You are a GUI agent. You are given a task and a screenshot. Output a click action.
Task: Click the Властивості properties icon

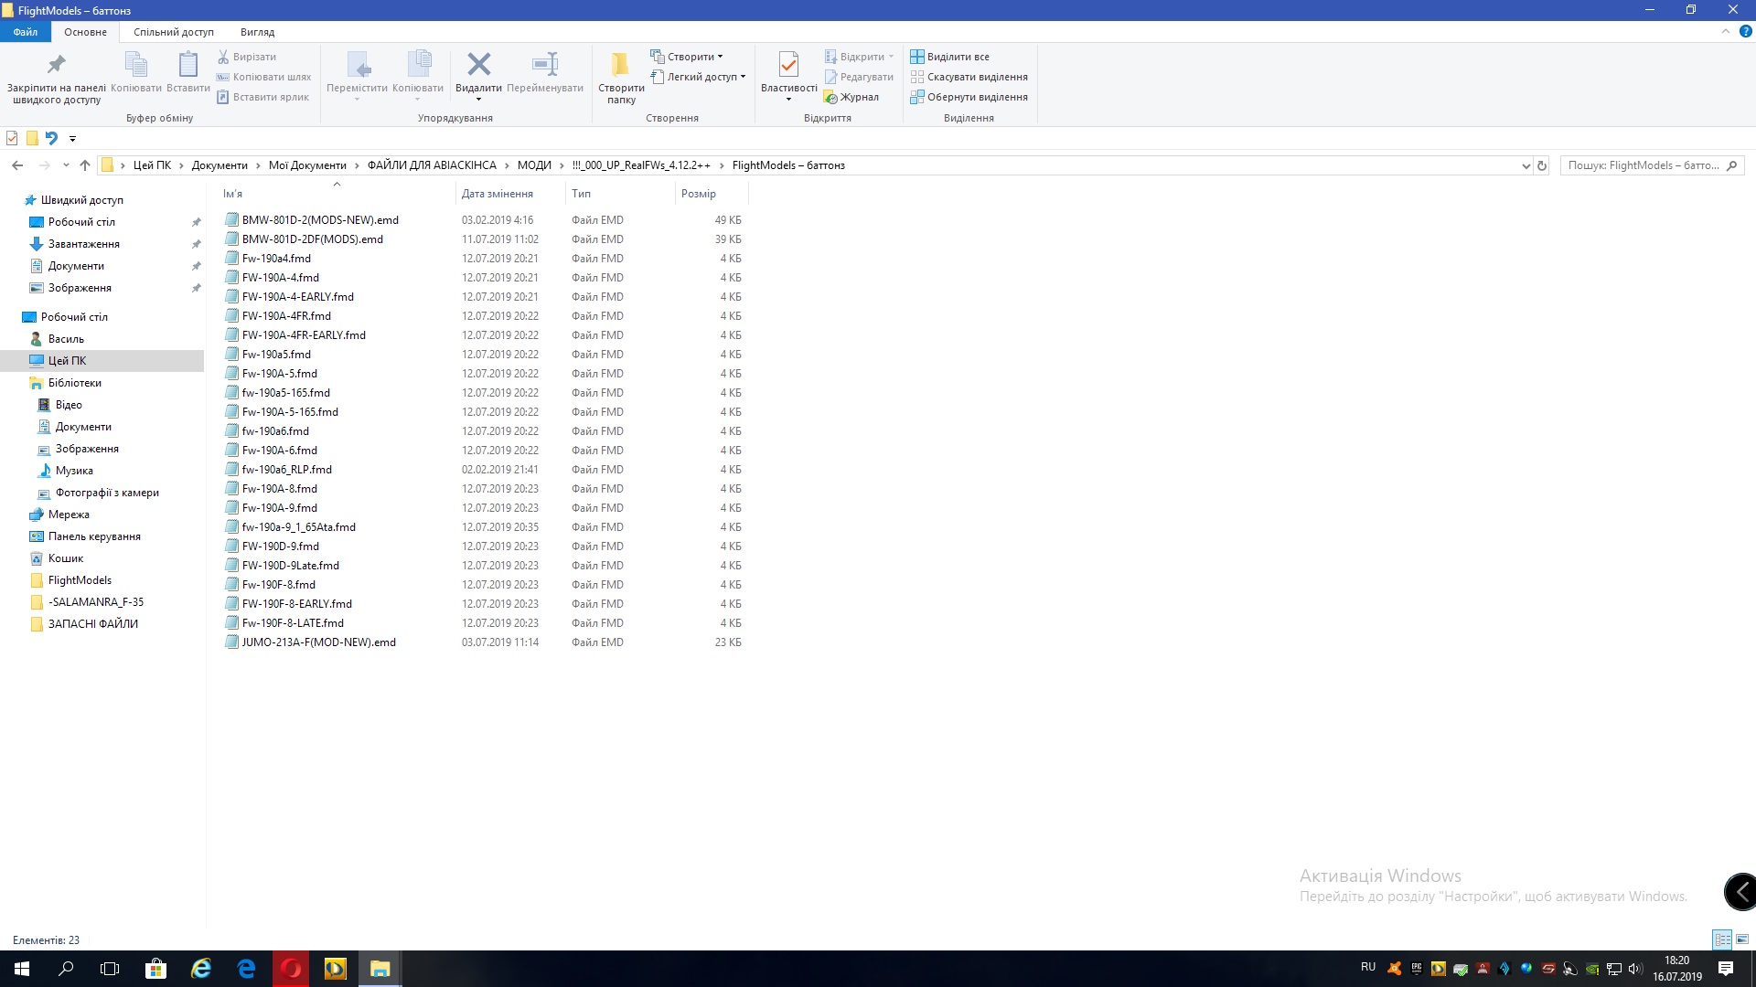[788, 65]
